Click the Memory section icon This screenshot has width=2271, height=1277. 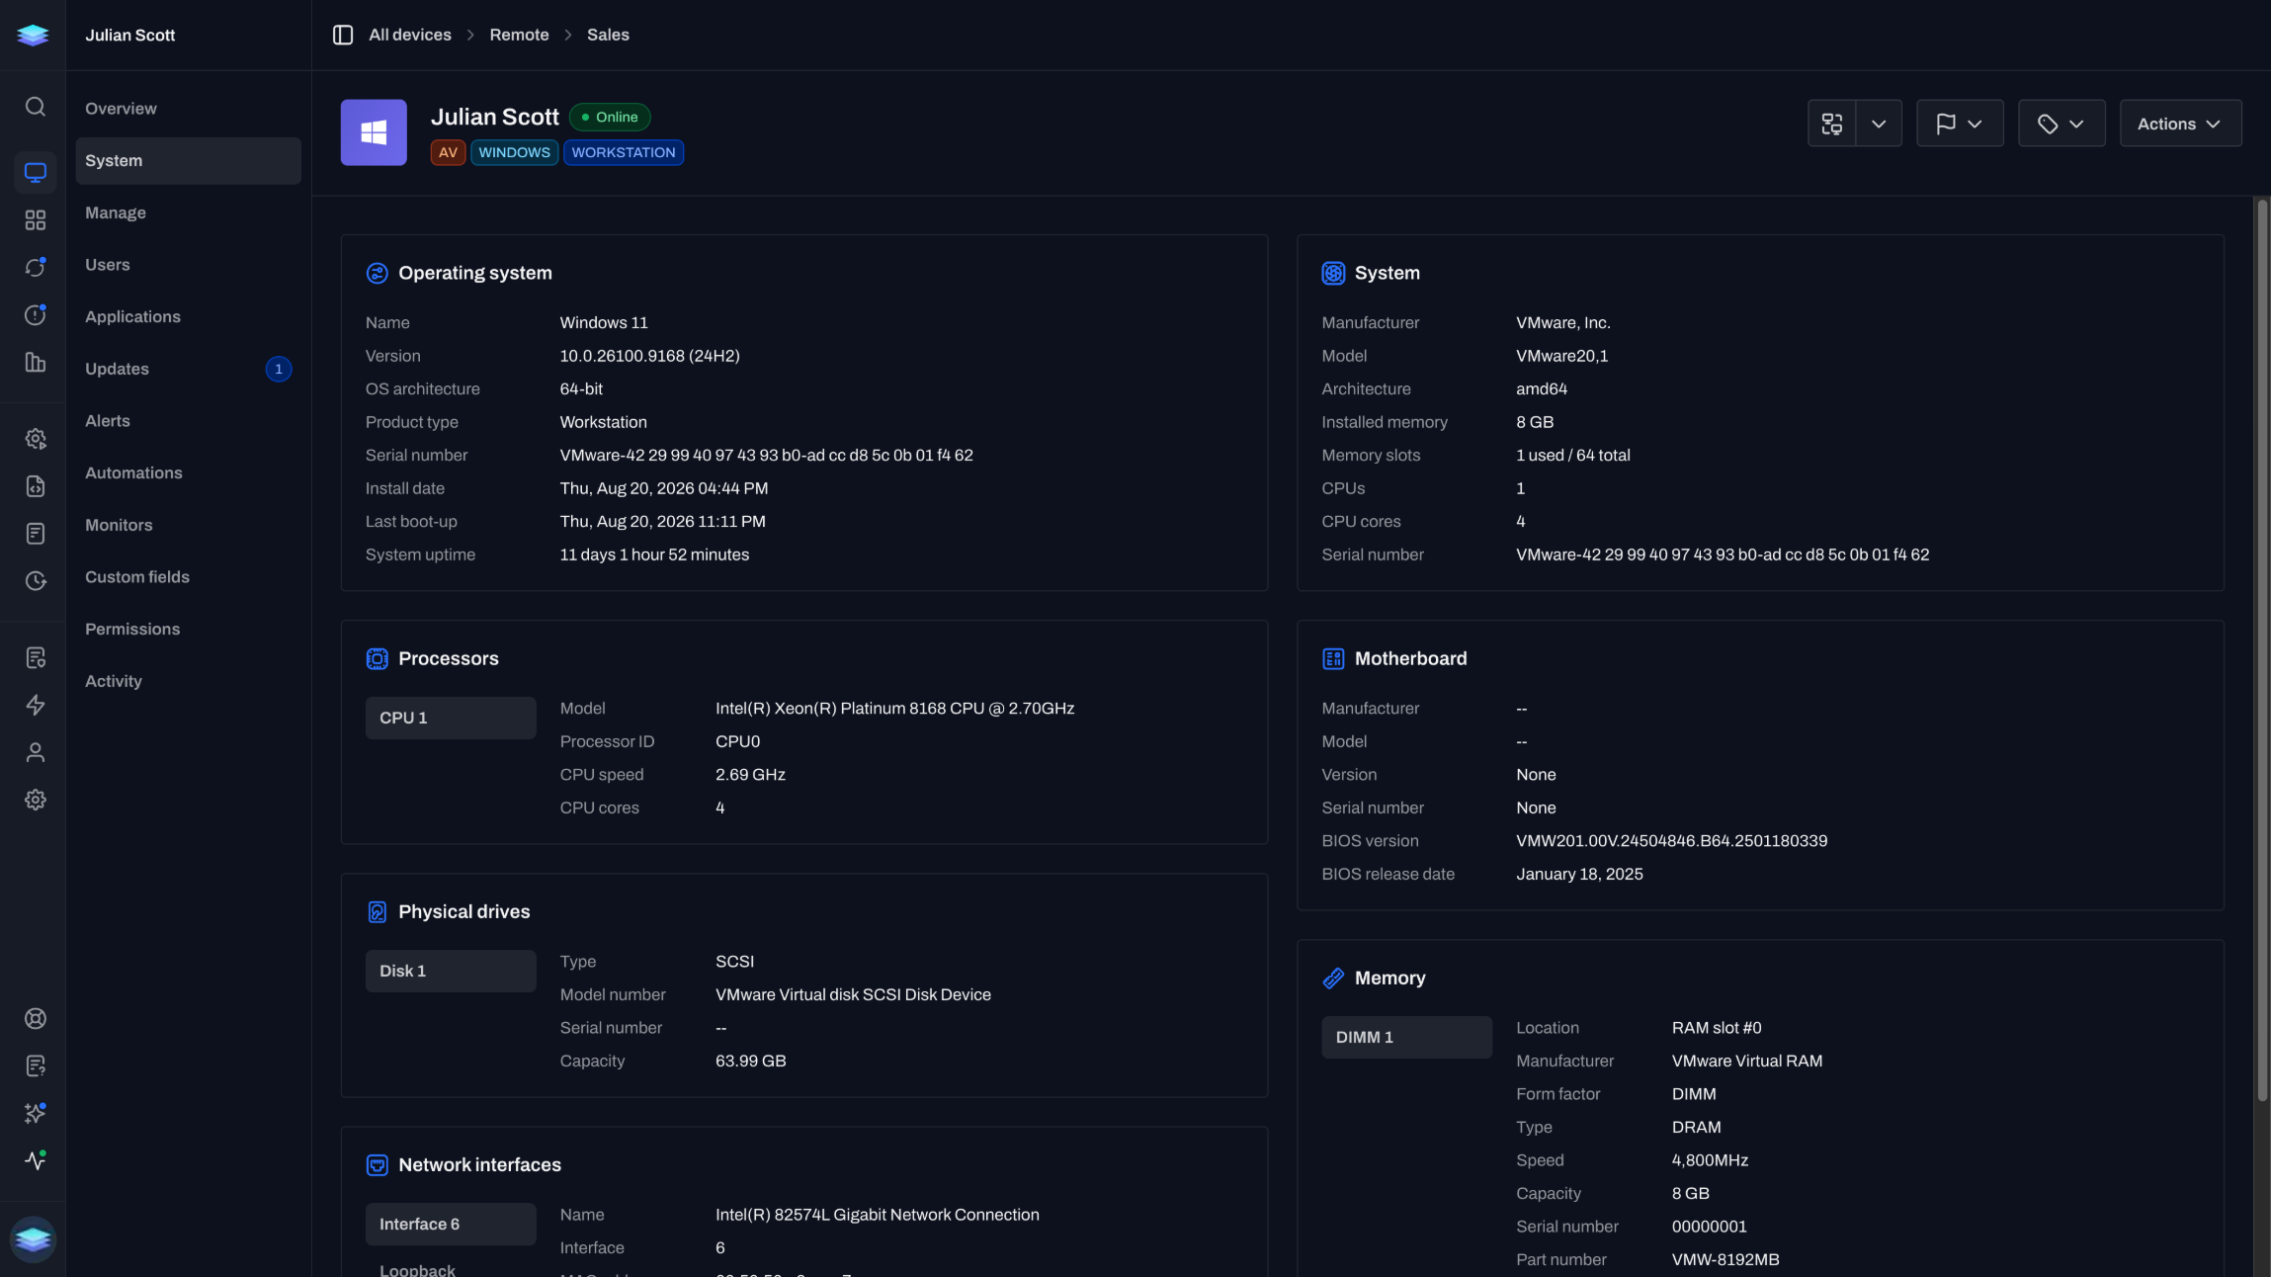[x=1333, y=978]
